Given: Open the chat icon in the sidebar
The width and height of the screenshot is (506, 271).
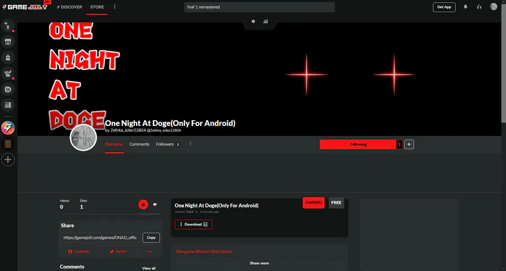Looking at the screenshot, I should point(8,26).
